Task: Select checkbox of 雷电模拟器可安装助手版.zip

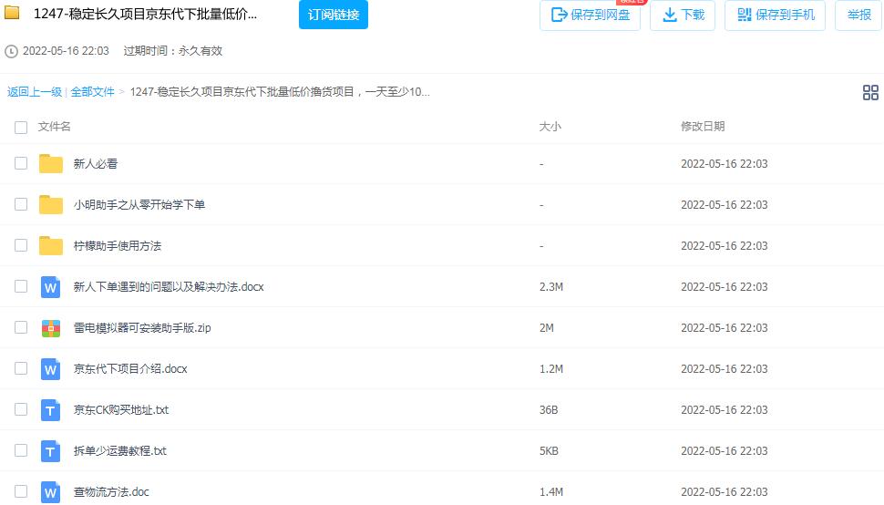Action: [21, 327]
